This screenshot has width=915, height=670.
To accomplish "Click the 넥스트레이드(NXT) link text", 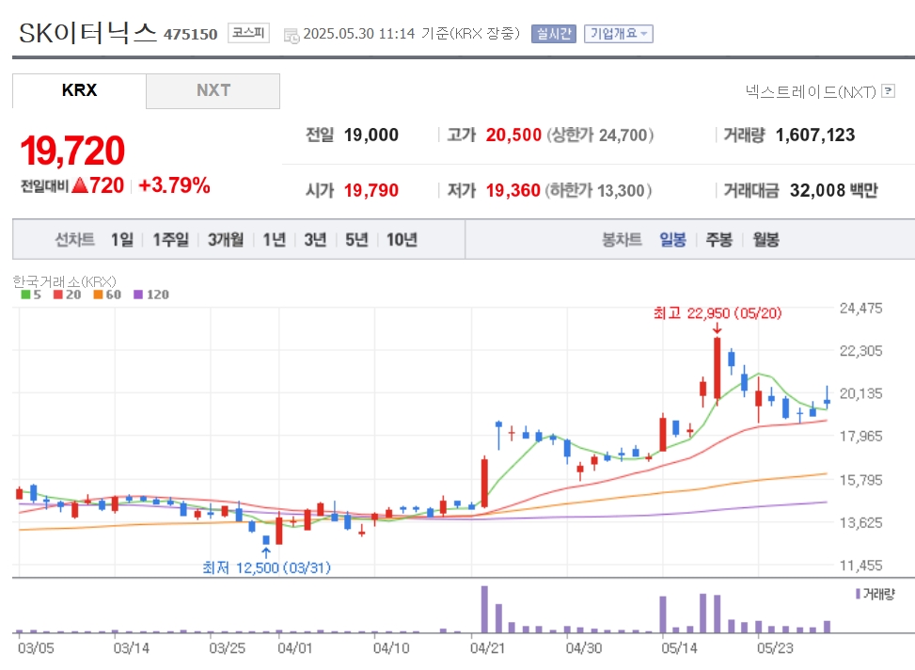I will (810, 91).
